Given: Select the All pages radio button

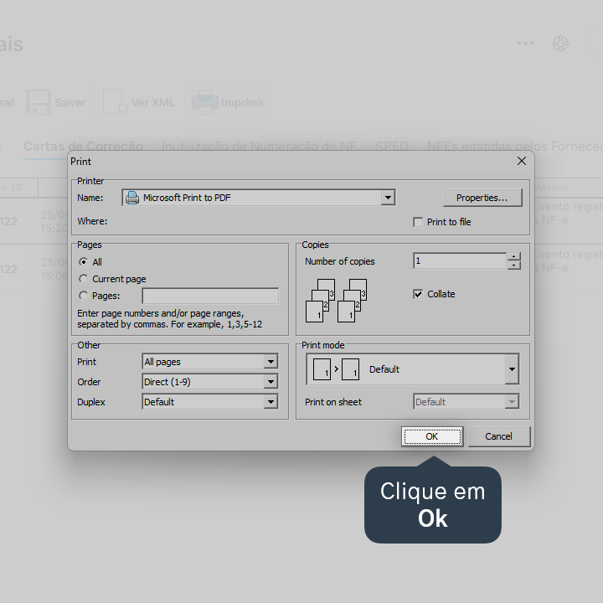Looking at the screenshot, I should pyautogui.click(x=83, y=262).
